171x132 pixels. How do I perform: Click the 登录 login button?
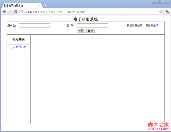coord(81,31)
